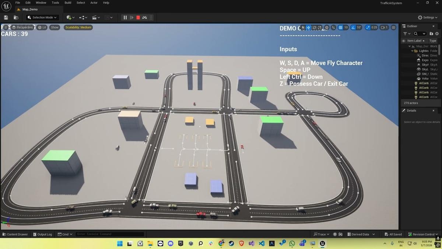Click the Frame Skip button
This screenshot has height=249, width=442.
[131, 17]
